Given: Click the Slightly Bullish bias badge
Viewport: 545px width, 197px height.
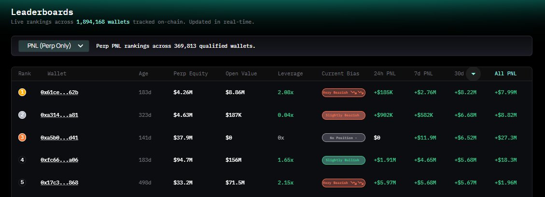Looking at the screenshot, I should coord(343,160).
